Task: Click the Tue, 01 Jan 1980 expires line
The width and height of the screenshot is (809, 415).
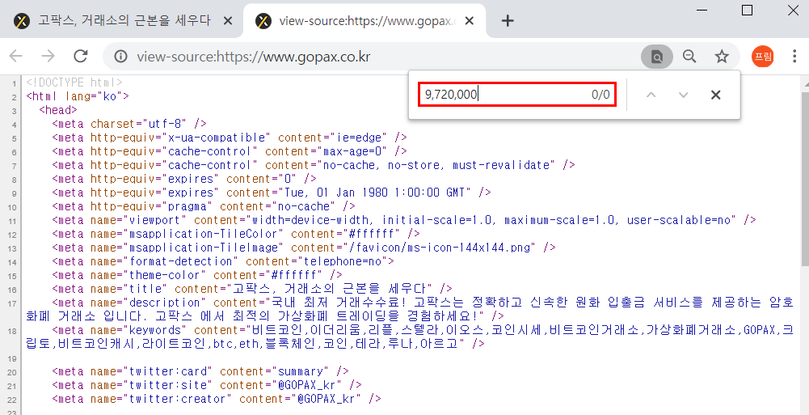Action: coord(272,193)
